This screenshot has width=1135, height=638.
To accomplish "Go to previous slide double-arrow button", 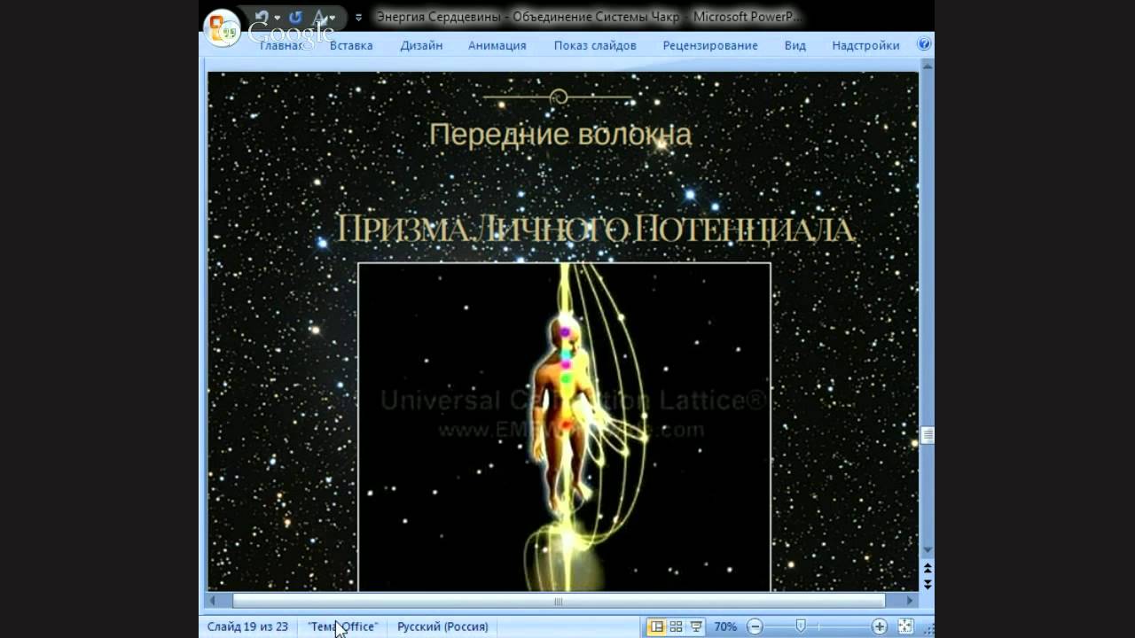I will pos(928,569).
